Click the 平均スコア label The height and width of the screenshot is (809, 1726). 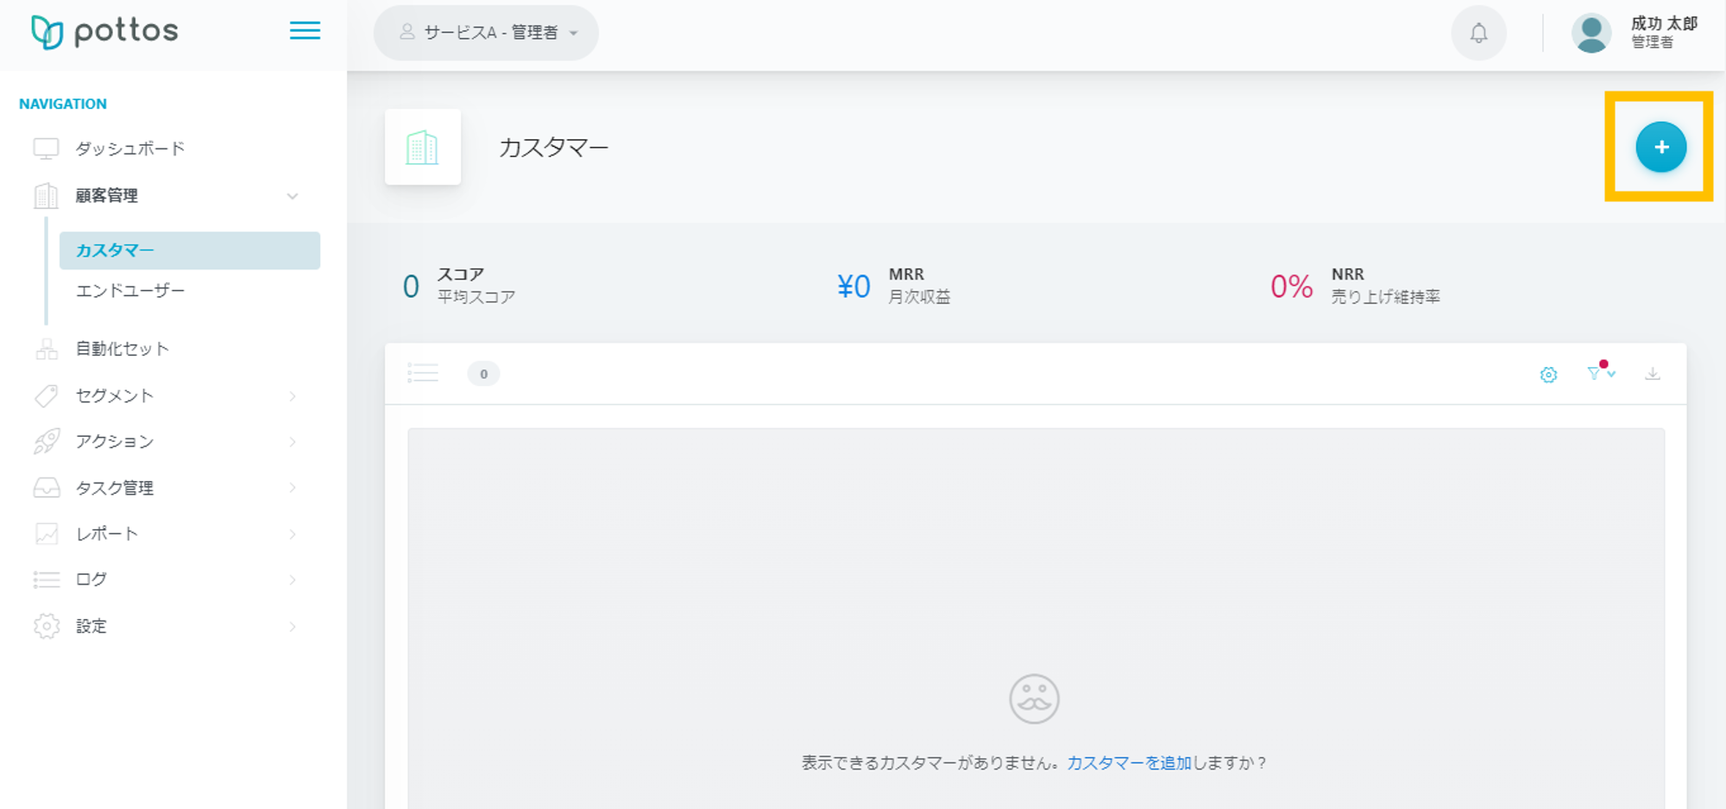(x=476, y=297)
